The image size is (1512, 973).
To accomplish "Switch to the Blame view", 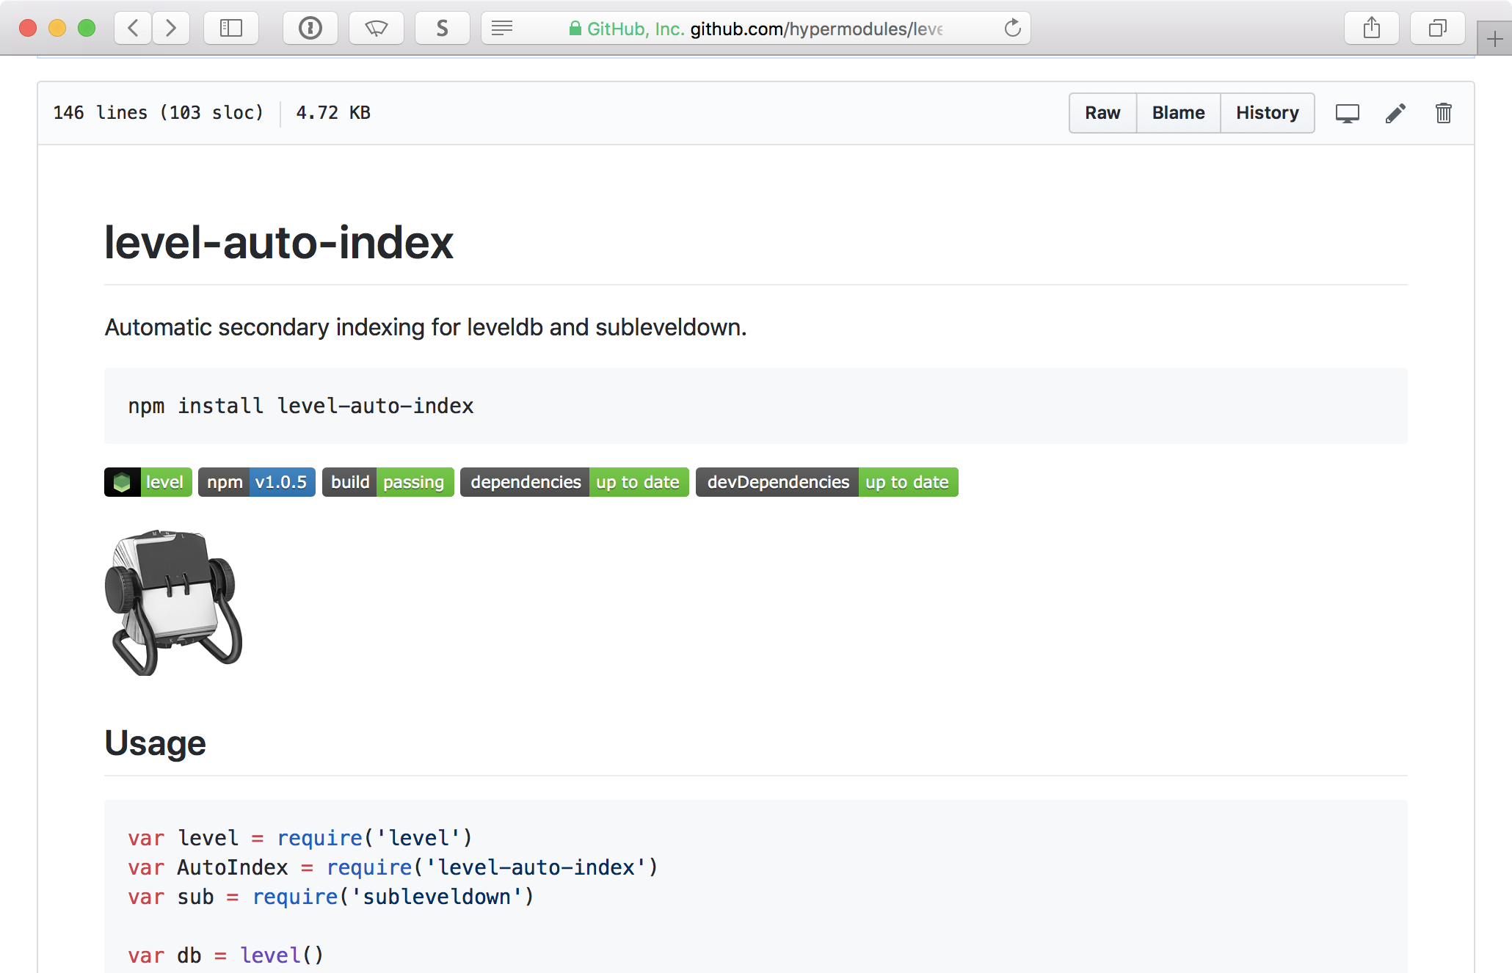I will 1177,113.
